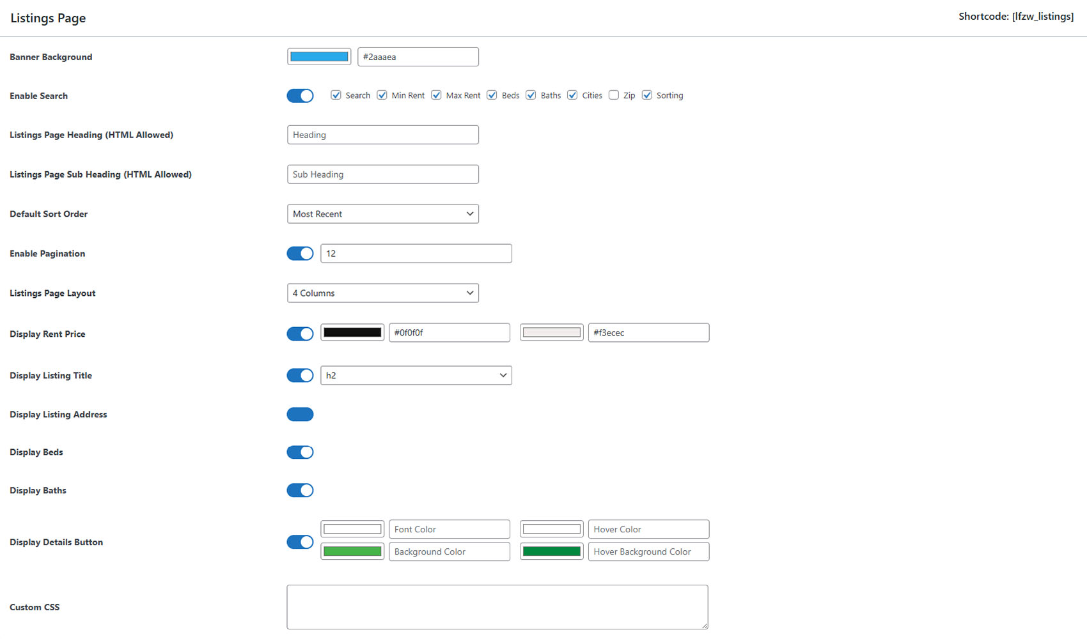Click the Enable Pagination label
Screen dimensions: 1087x639
tap(47, 254)
